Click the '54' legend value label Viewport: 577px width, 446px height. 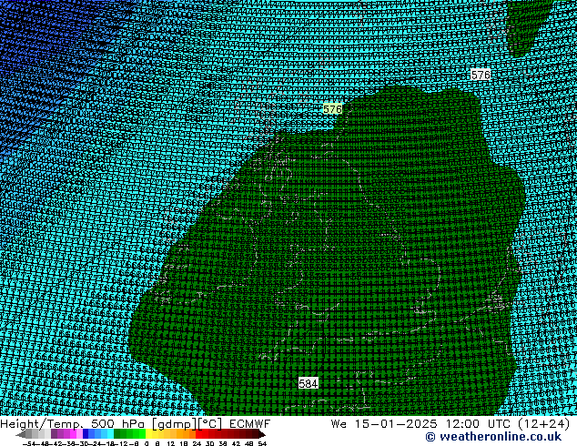click(x=262, y=443)
